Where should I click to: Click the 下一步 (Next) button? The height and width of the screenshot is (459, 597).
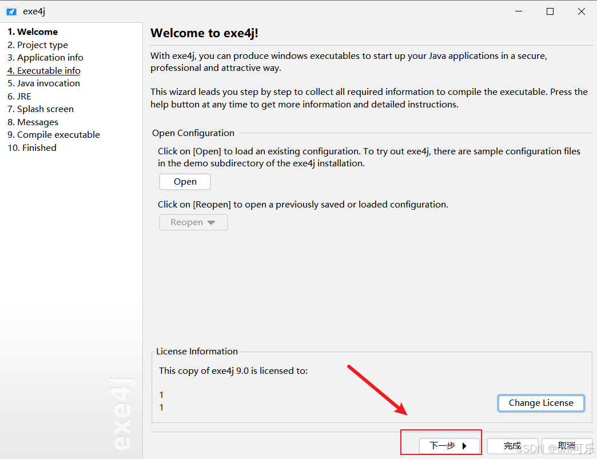coord(449,446)
